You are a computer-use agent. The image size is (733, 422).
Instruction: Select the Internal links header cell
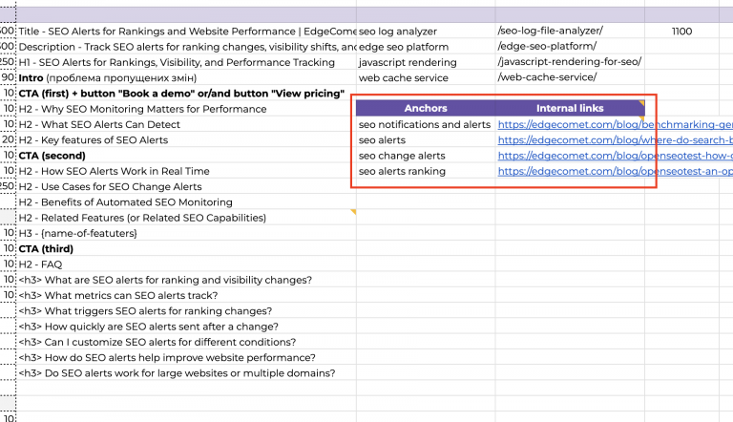pyautogui.click(x=570, y=108)
